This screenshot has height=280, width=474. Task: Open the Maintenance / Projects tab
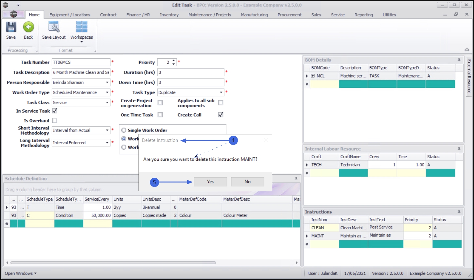point(210,15)
